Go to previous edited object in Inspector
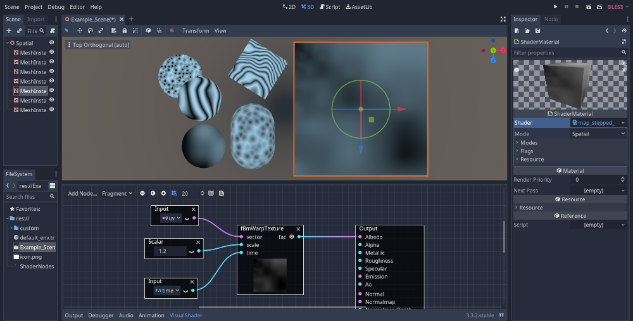This screenshot has height=321, width=633. (x=607, y=30)
